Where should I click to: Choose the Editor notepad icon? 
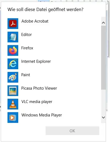point(13,37)
